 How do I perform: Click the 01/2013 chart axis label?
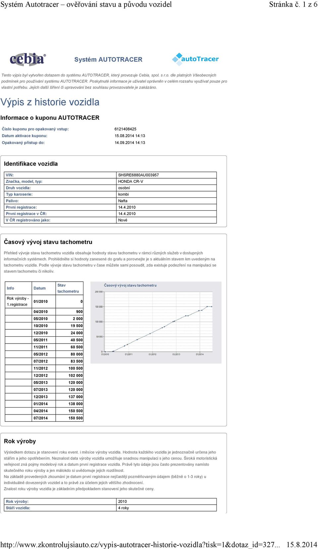176,354
